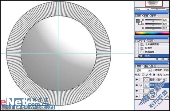Hide the 图层 2 副本 187 layer
Screen dimensions: 170x111
point(137,79)
